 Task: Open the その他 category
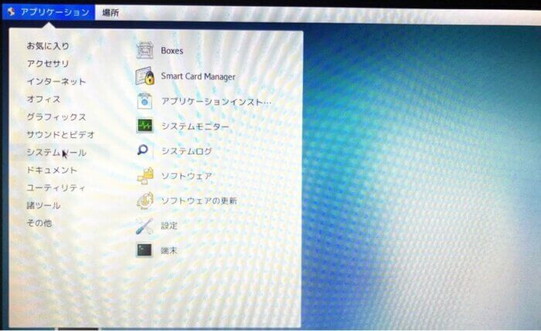coord(39,223)
